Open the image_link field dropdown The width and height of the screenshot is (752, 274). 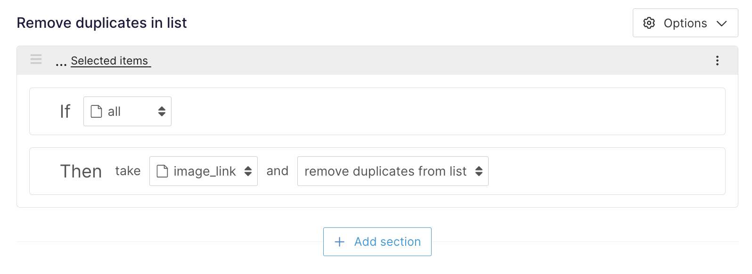tap(204, 171)
